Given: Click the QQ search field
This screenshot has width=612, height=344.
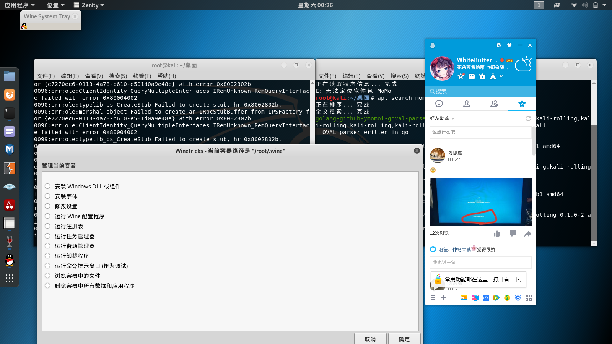Looking at the screenshot, I should pos(480,91).
